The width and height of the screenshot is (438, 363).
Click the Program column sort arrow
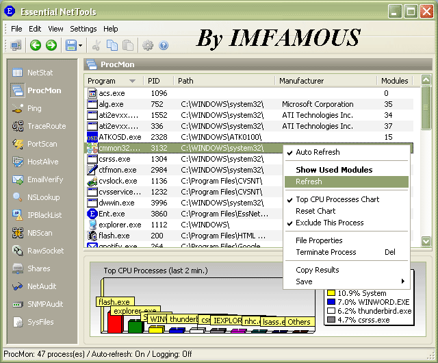coord(132,81)
